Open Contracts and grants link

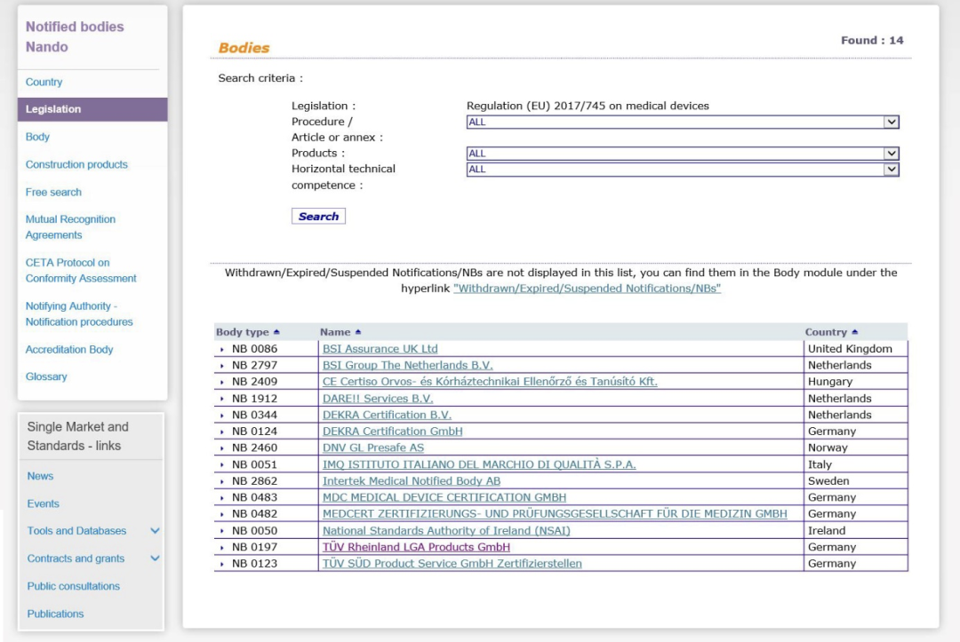point(76,559)
